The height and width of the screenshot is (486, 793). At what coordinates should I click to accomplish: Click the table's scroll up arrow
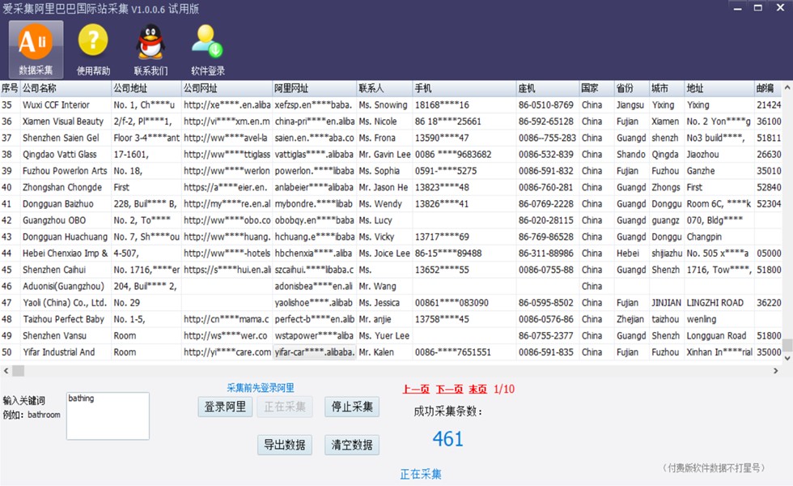point(787,87)
